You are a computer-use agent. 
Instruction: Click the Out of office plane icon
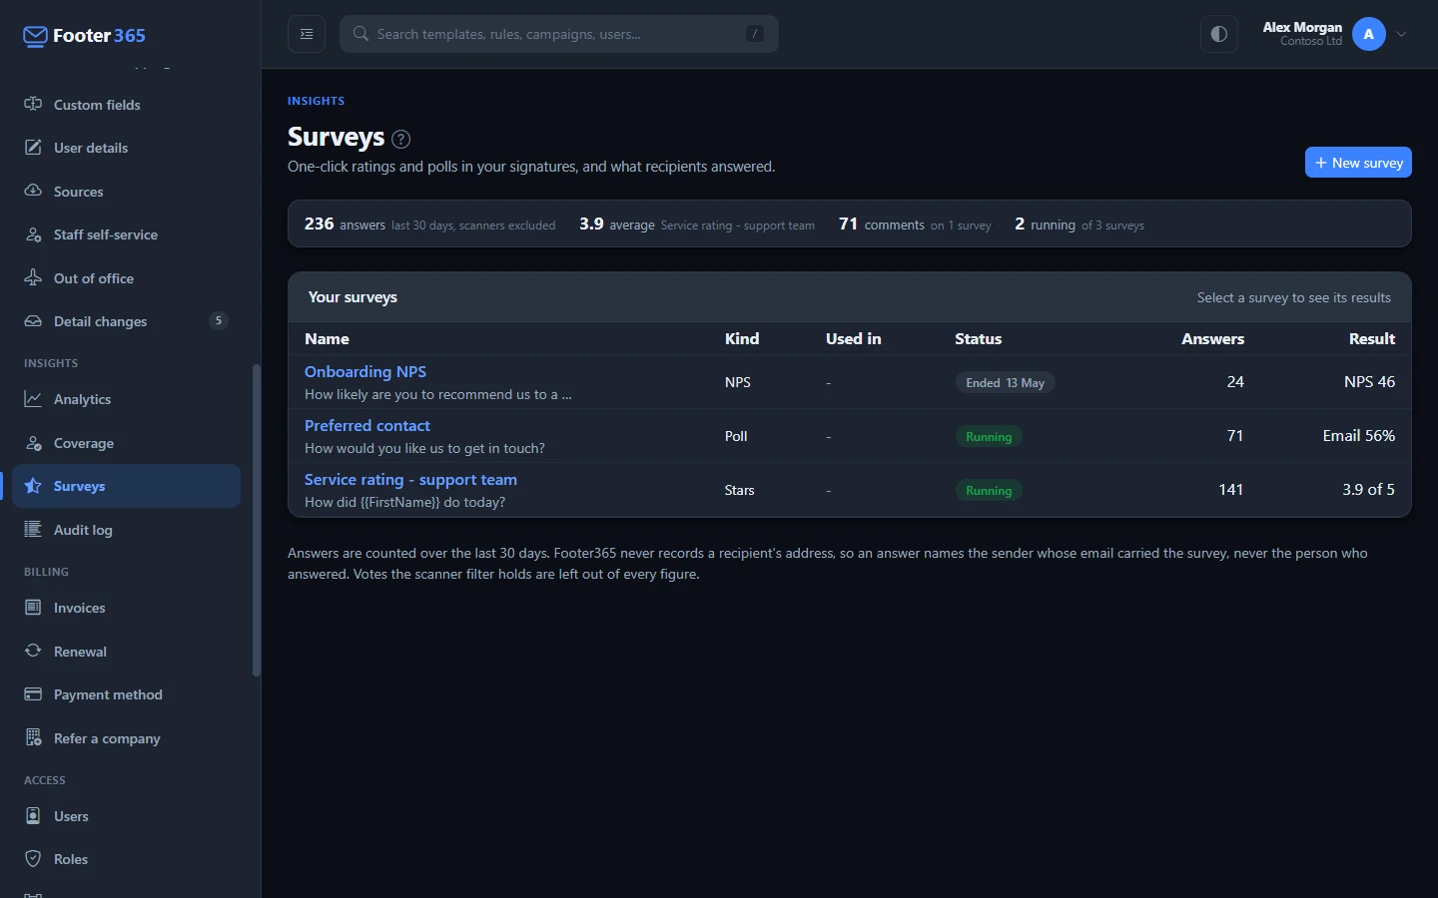[x=33, y=277]
